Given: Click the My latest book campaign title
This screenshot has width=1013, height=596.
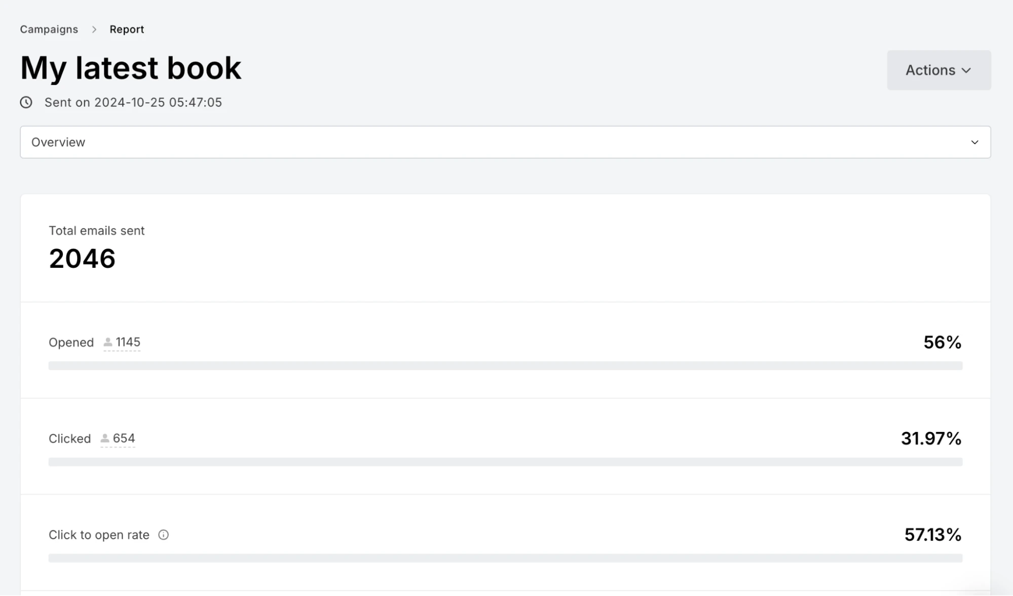Looking at the screenshot, I should coord(131,68).
